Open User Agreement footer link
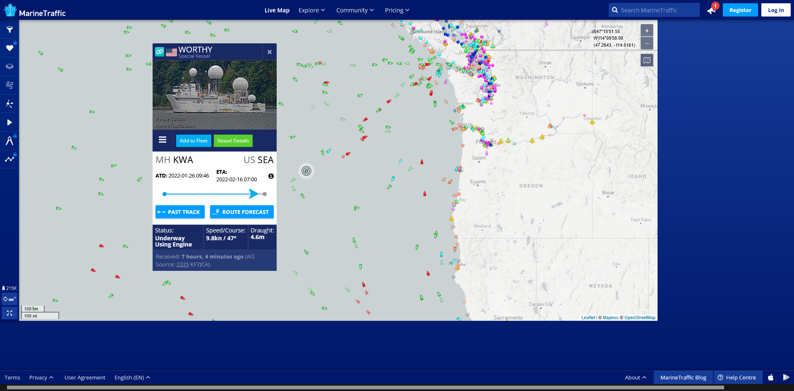 (85, 377)
